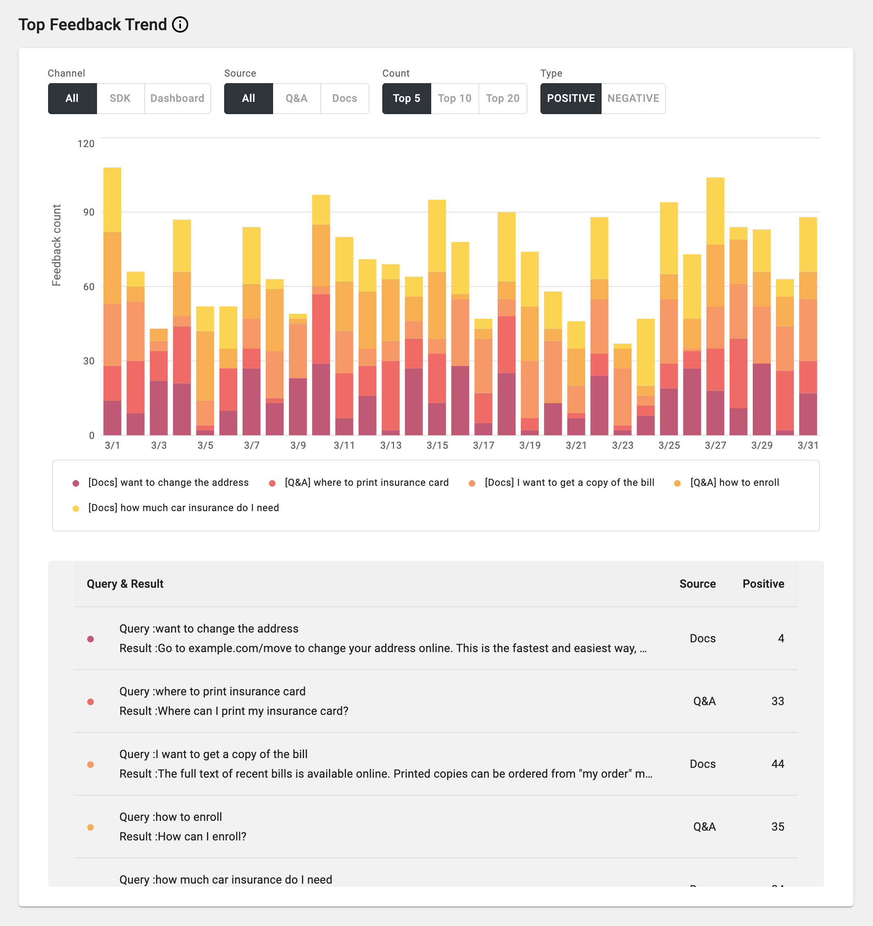
Task: Switch source filter to Docs
Action: (x=344, y=98)
